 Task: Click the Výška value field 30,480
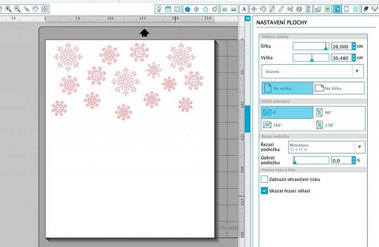[341, 58]
